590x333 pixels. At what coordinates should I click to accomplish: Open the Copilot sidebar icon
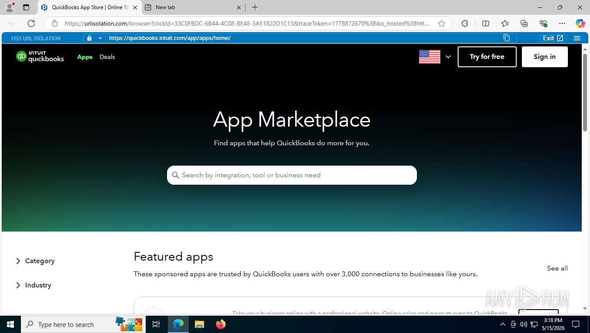pyautogui.click(x=580, y=23)
